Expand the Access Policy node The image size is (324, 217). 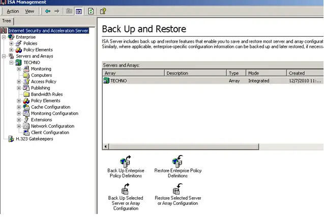[19, 82]
